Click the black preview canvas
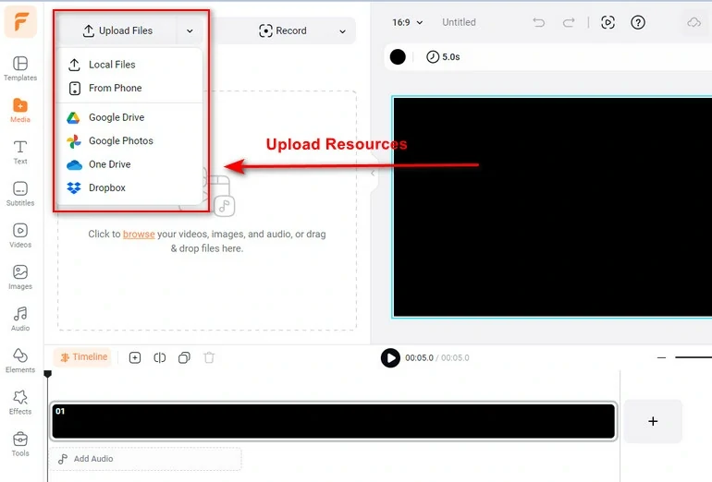This screenshot has height=482, width=712. coord(552,207)
